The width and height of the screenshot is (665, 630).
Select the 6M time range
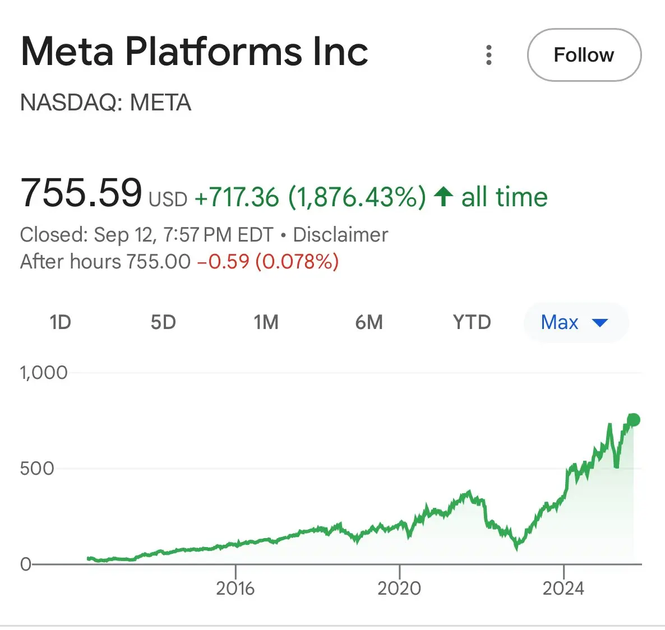click(x=369, y=322)
